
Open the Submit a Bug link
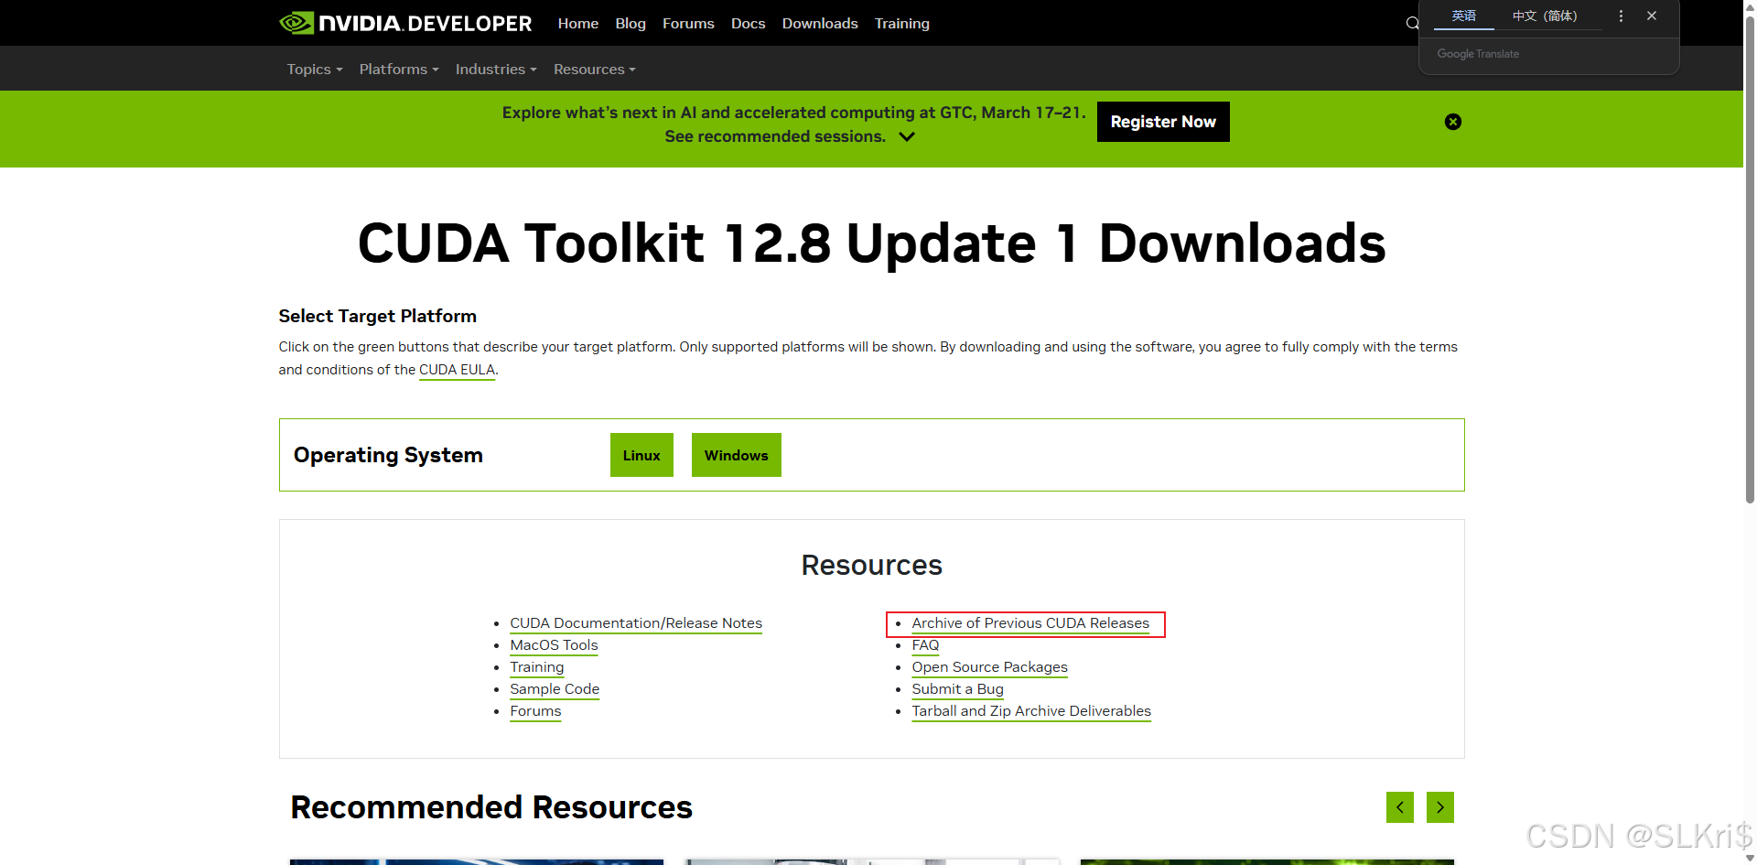tap(957, 689)
